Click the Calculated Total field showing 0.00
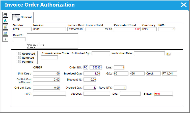This screenshot has height=113, width=190. pyautogui.click(x=127, y=29)
